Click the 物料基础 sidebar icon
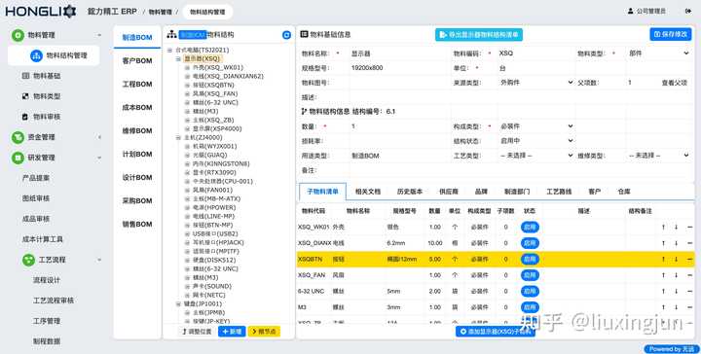Screen dimensions: 701x354 (25, 76)
